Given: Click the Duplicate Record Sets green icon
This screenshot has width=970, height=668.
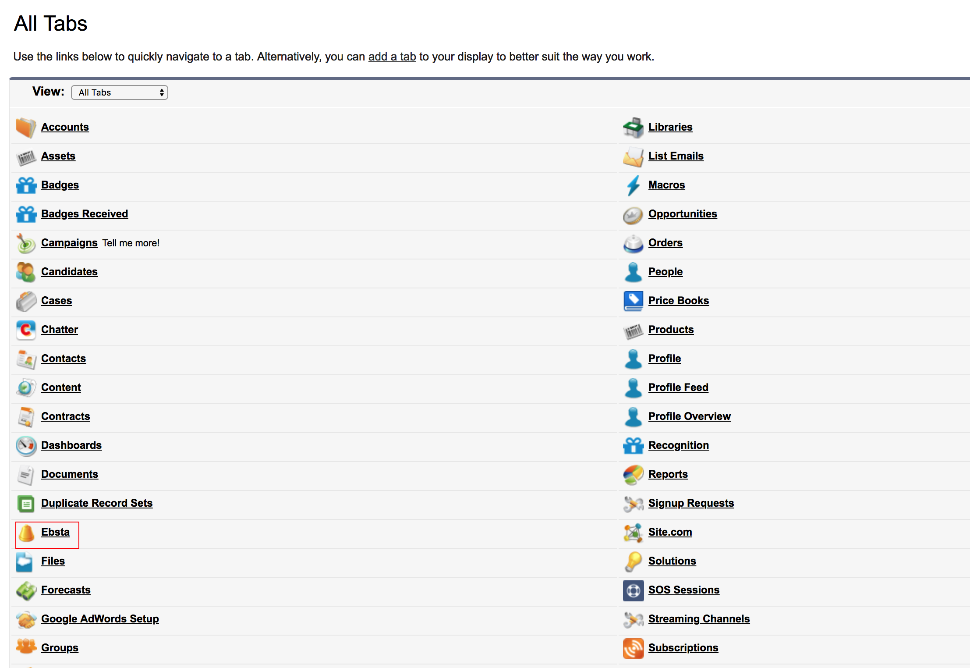Looking at the screenshot, I should pos(26,504).
